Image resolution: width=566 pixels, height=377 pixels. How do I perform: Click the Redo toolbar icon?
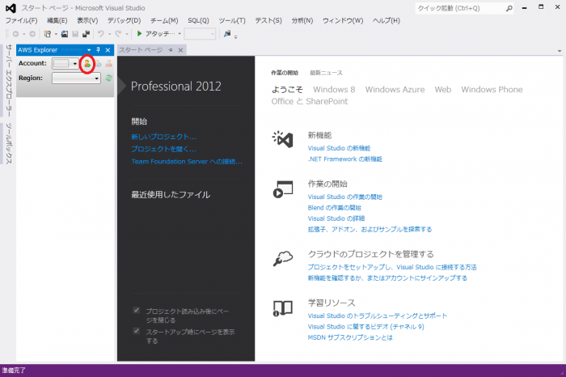click(x=118, y=34)
